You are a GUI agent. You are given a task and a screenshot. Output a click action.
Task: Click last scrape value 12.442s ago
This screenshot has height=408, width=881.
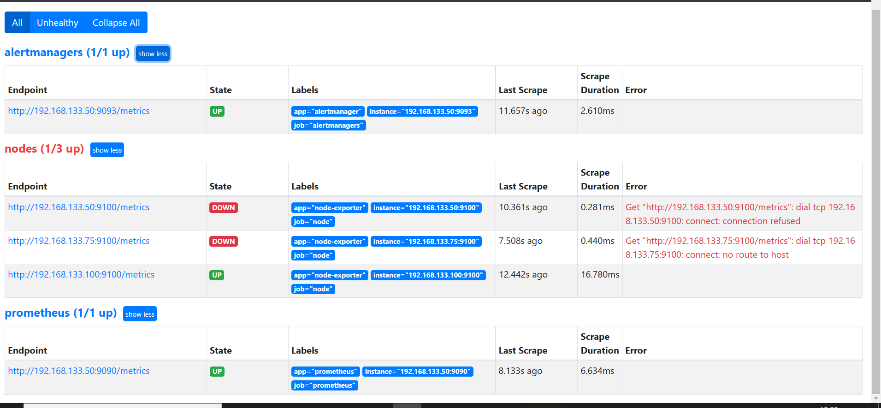[523, 274]
